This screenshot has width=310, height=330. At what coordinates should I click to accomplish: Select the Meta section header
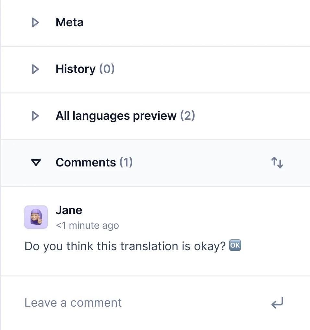pos(69,22)
